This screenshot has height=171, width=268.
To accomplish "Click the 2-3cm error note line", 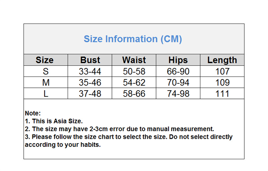I will [x=120, y=129].
